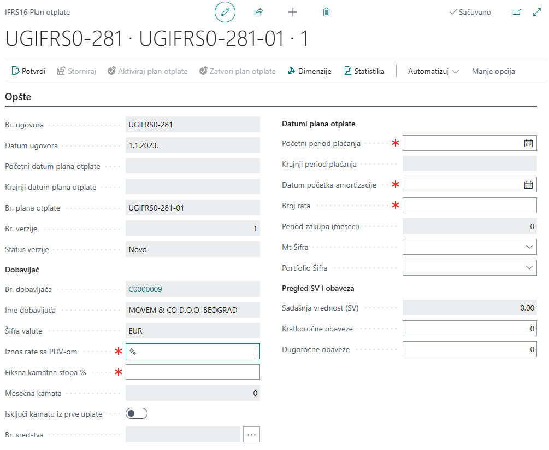
Task: Click supplier name MOVEM & CO D.O.O. BEOGRAD
Action: pyautogui.click(x=183, y=310)
